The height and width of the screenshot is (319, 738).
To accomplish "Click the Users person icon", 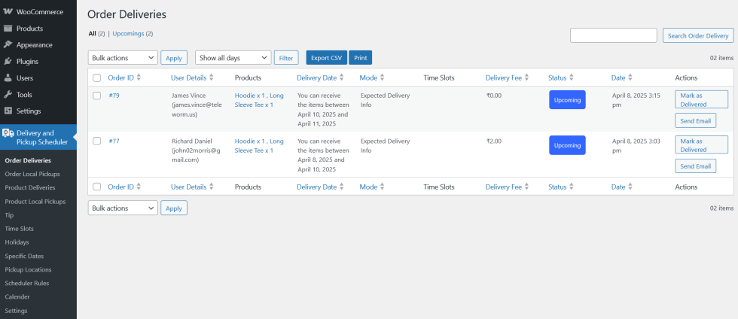I will pyautogui.click(x=8, y=78).
